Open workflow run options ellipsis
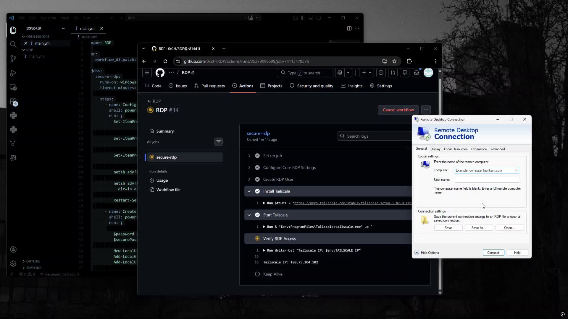The width and height of the screenshot is (568, 319). point(426,110)
